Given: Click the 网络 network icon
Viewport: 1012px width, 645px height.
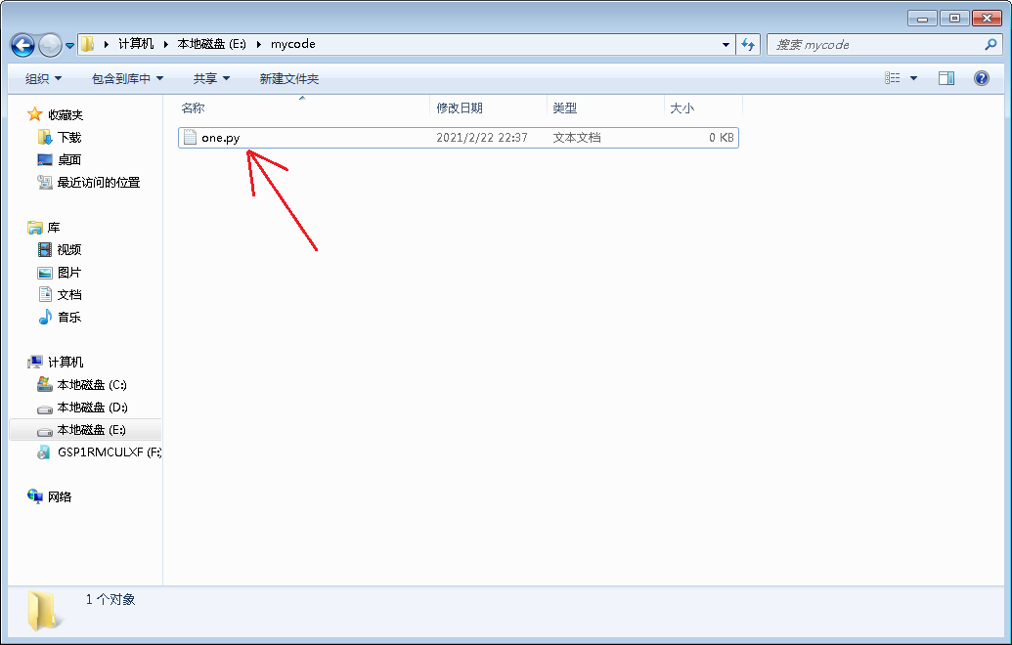Looking at the screenshot, I should click(35, 496).
